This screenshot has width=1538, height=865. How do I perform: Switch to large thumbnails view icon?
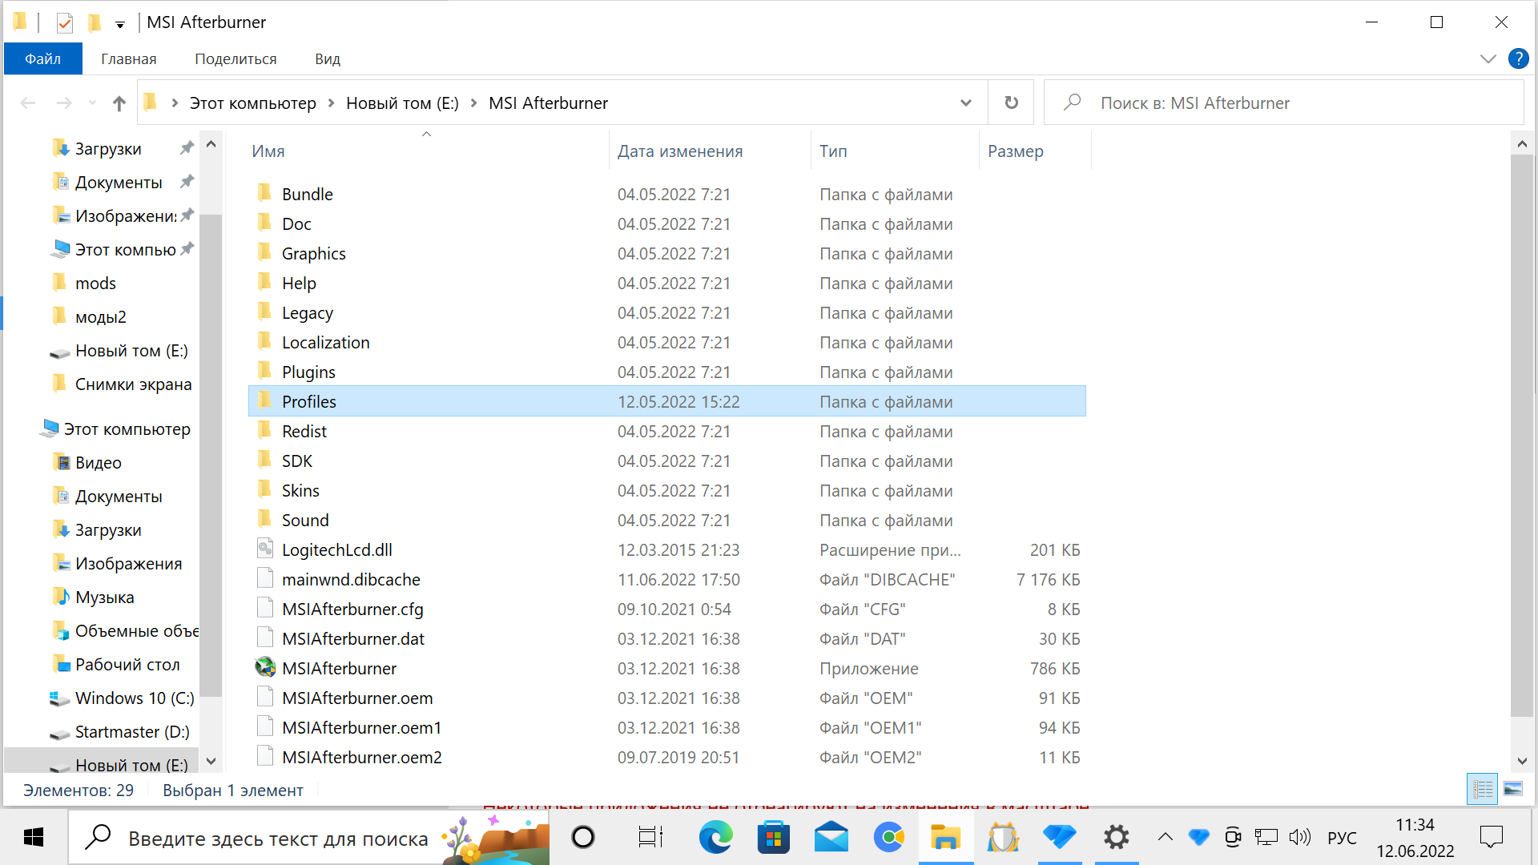click(x=1513, y=790)
